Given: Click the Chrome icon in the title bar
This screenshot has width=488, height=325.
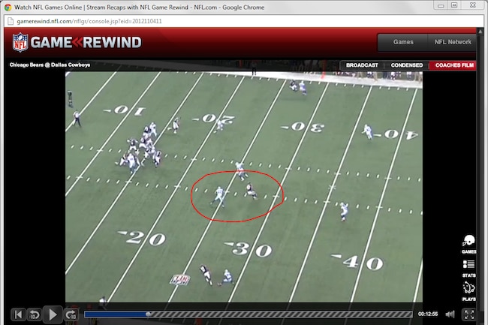Looking at the screenshot, I should [8, 8].
